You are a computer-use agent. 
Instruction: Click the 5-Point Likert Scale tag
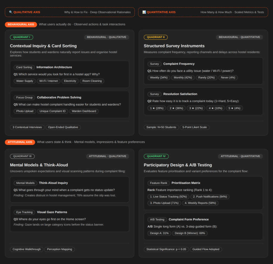click(195, 127)
